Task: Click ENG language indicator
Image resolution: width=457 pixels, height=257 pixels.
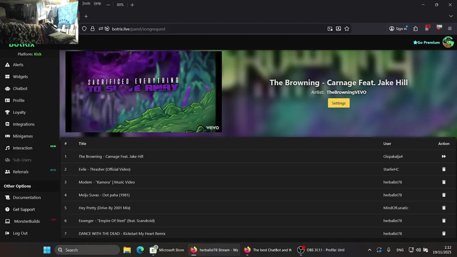Action: [400, 250]
